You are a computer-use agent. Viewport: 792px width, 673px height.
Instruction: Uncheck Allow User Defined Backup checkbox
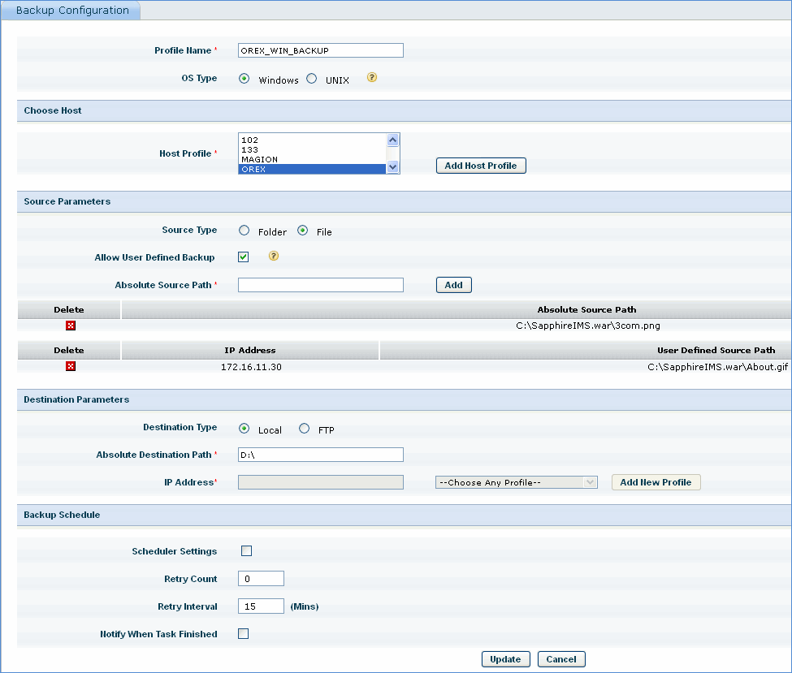(244, 257)
